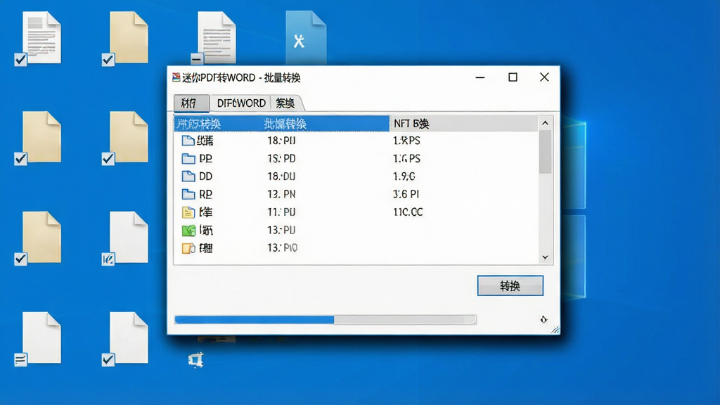The image size is (720, 405).
Task: Click the green icon in the 13:PU row
Action: coord(188,230)
